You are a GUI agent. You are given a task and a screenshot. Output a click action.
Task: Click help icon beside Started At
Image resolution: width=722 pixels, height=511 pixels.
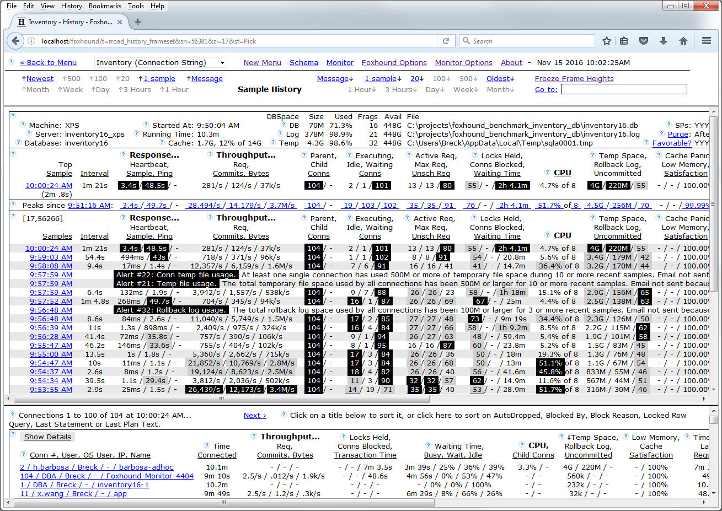(146, 125)
